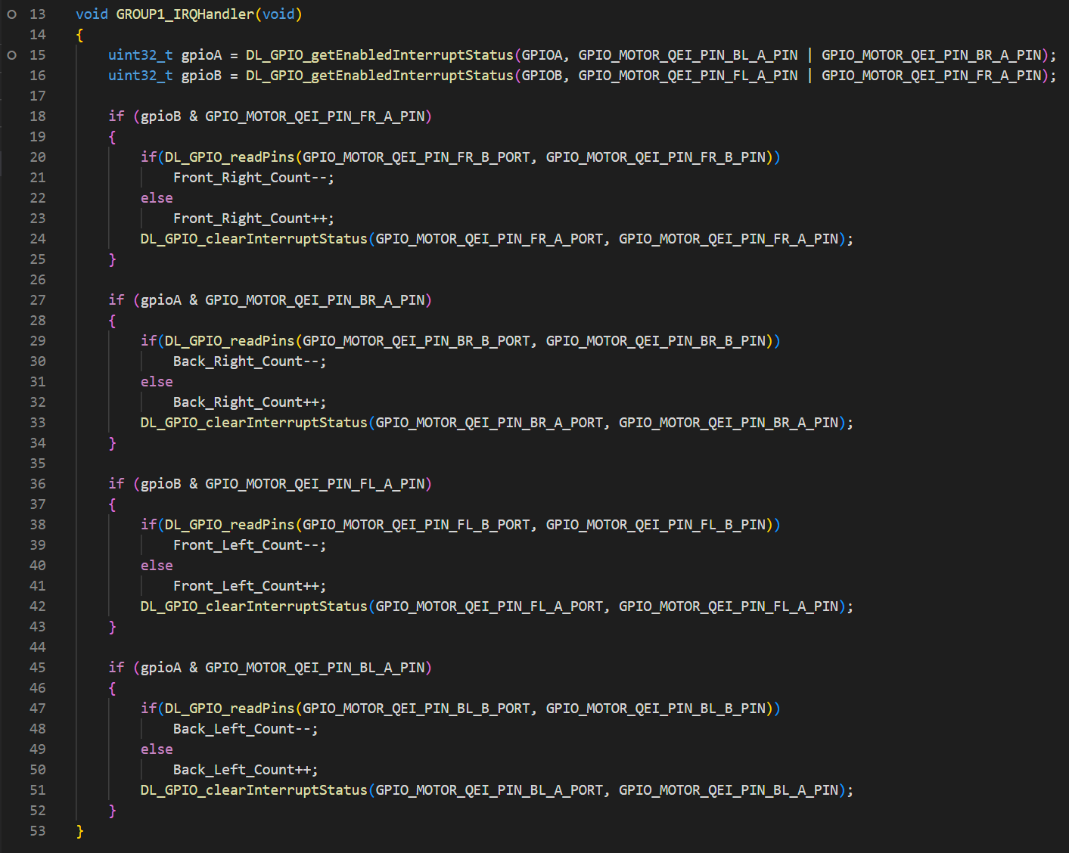Click the Front_Right_Count++ statement
The image size is (1069, 853).
(253, 219)
